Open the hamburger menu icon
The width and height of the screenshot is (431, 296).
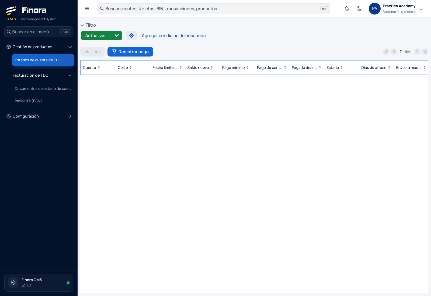click(87, 9)
